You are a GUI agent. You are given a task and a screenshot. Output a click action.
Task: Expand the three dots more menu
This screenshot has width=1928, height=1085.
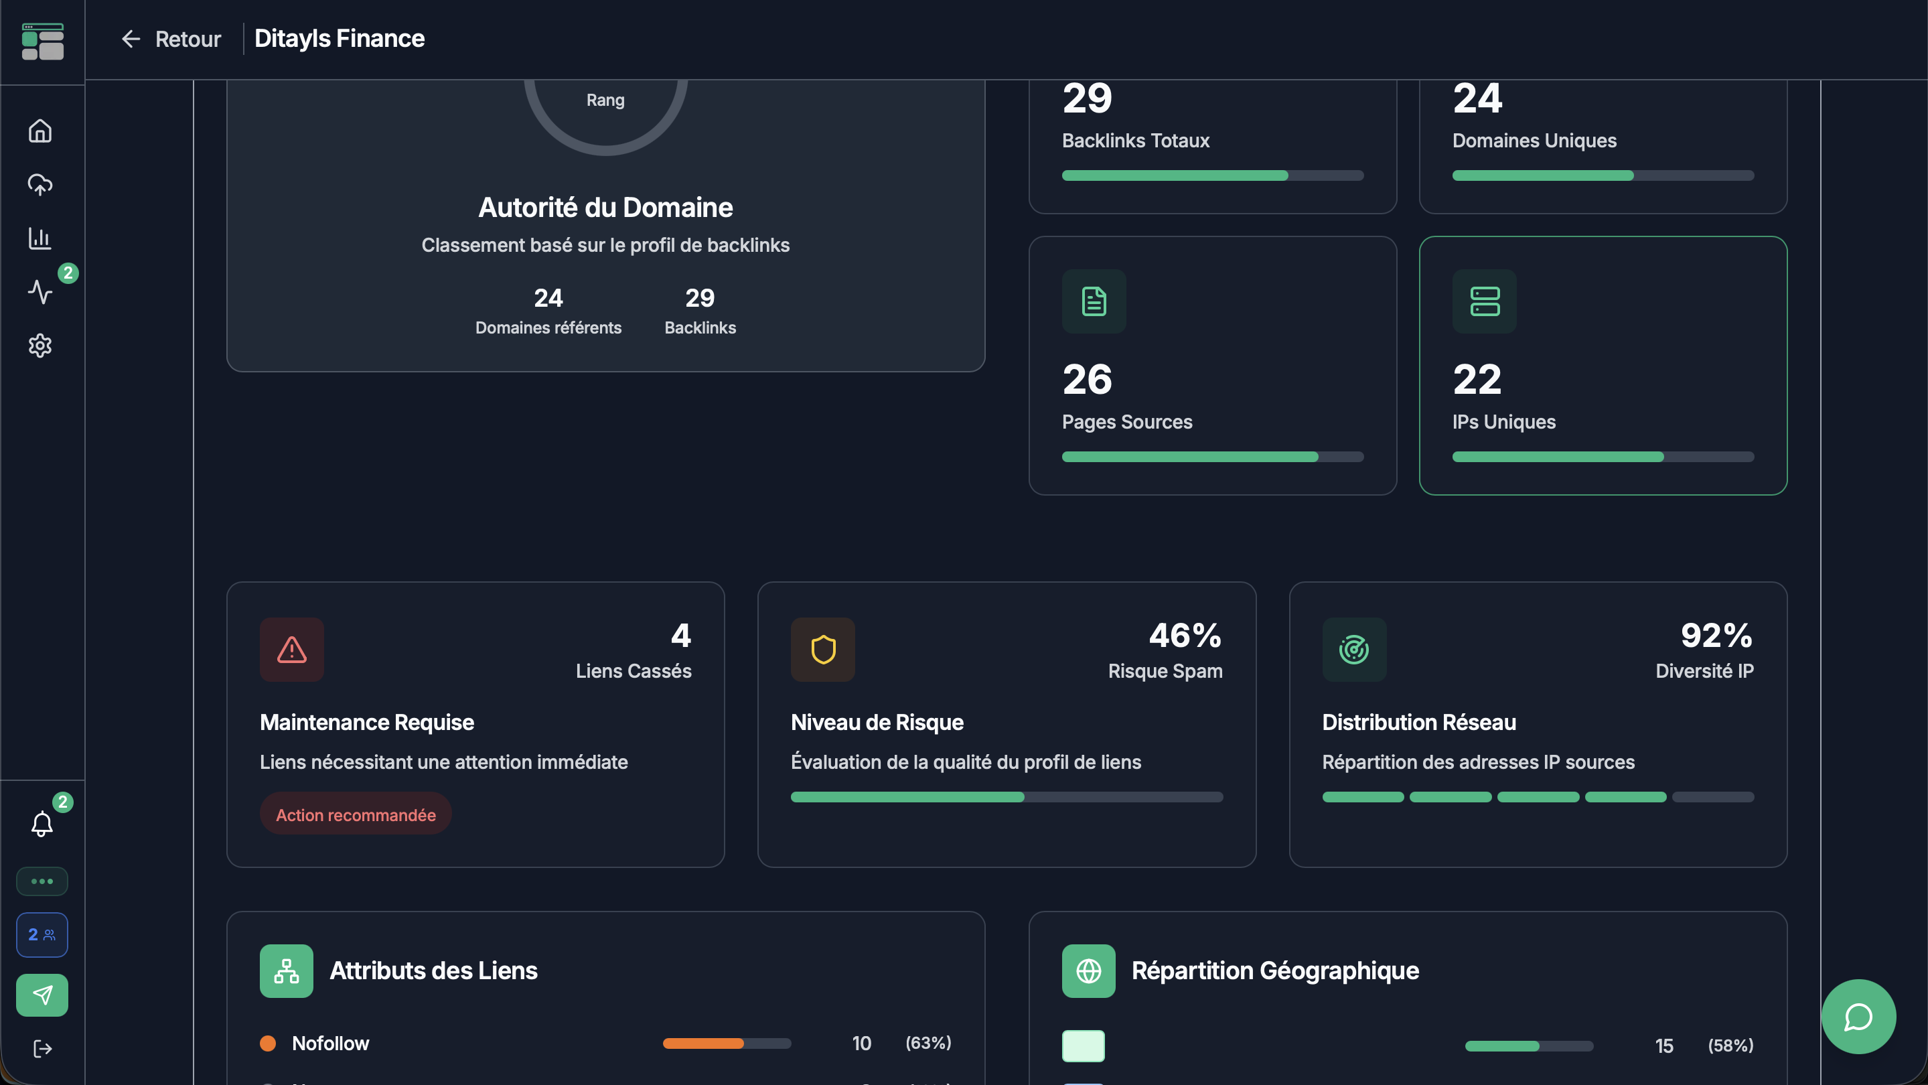pos(42,881)
